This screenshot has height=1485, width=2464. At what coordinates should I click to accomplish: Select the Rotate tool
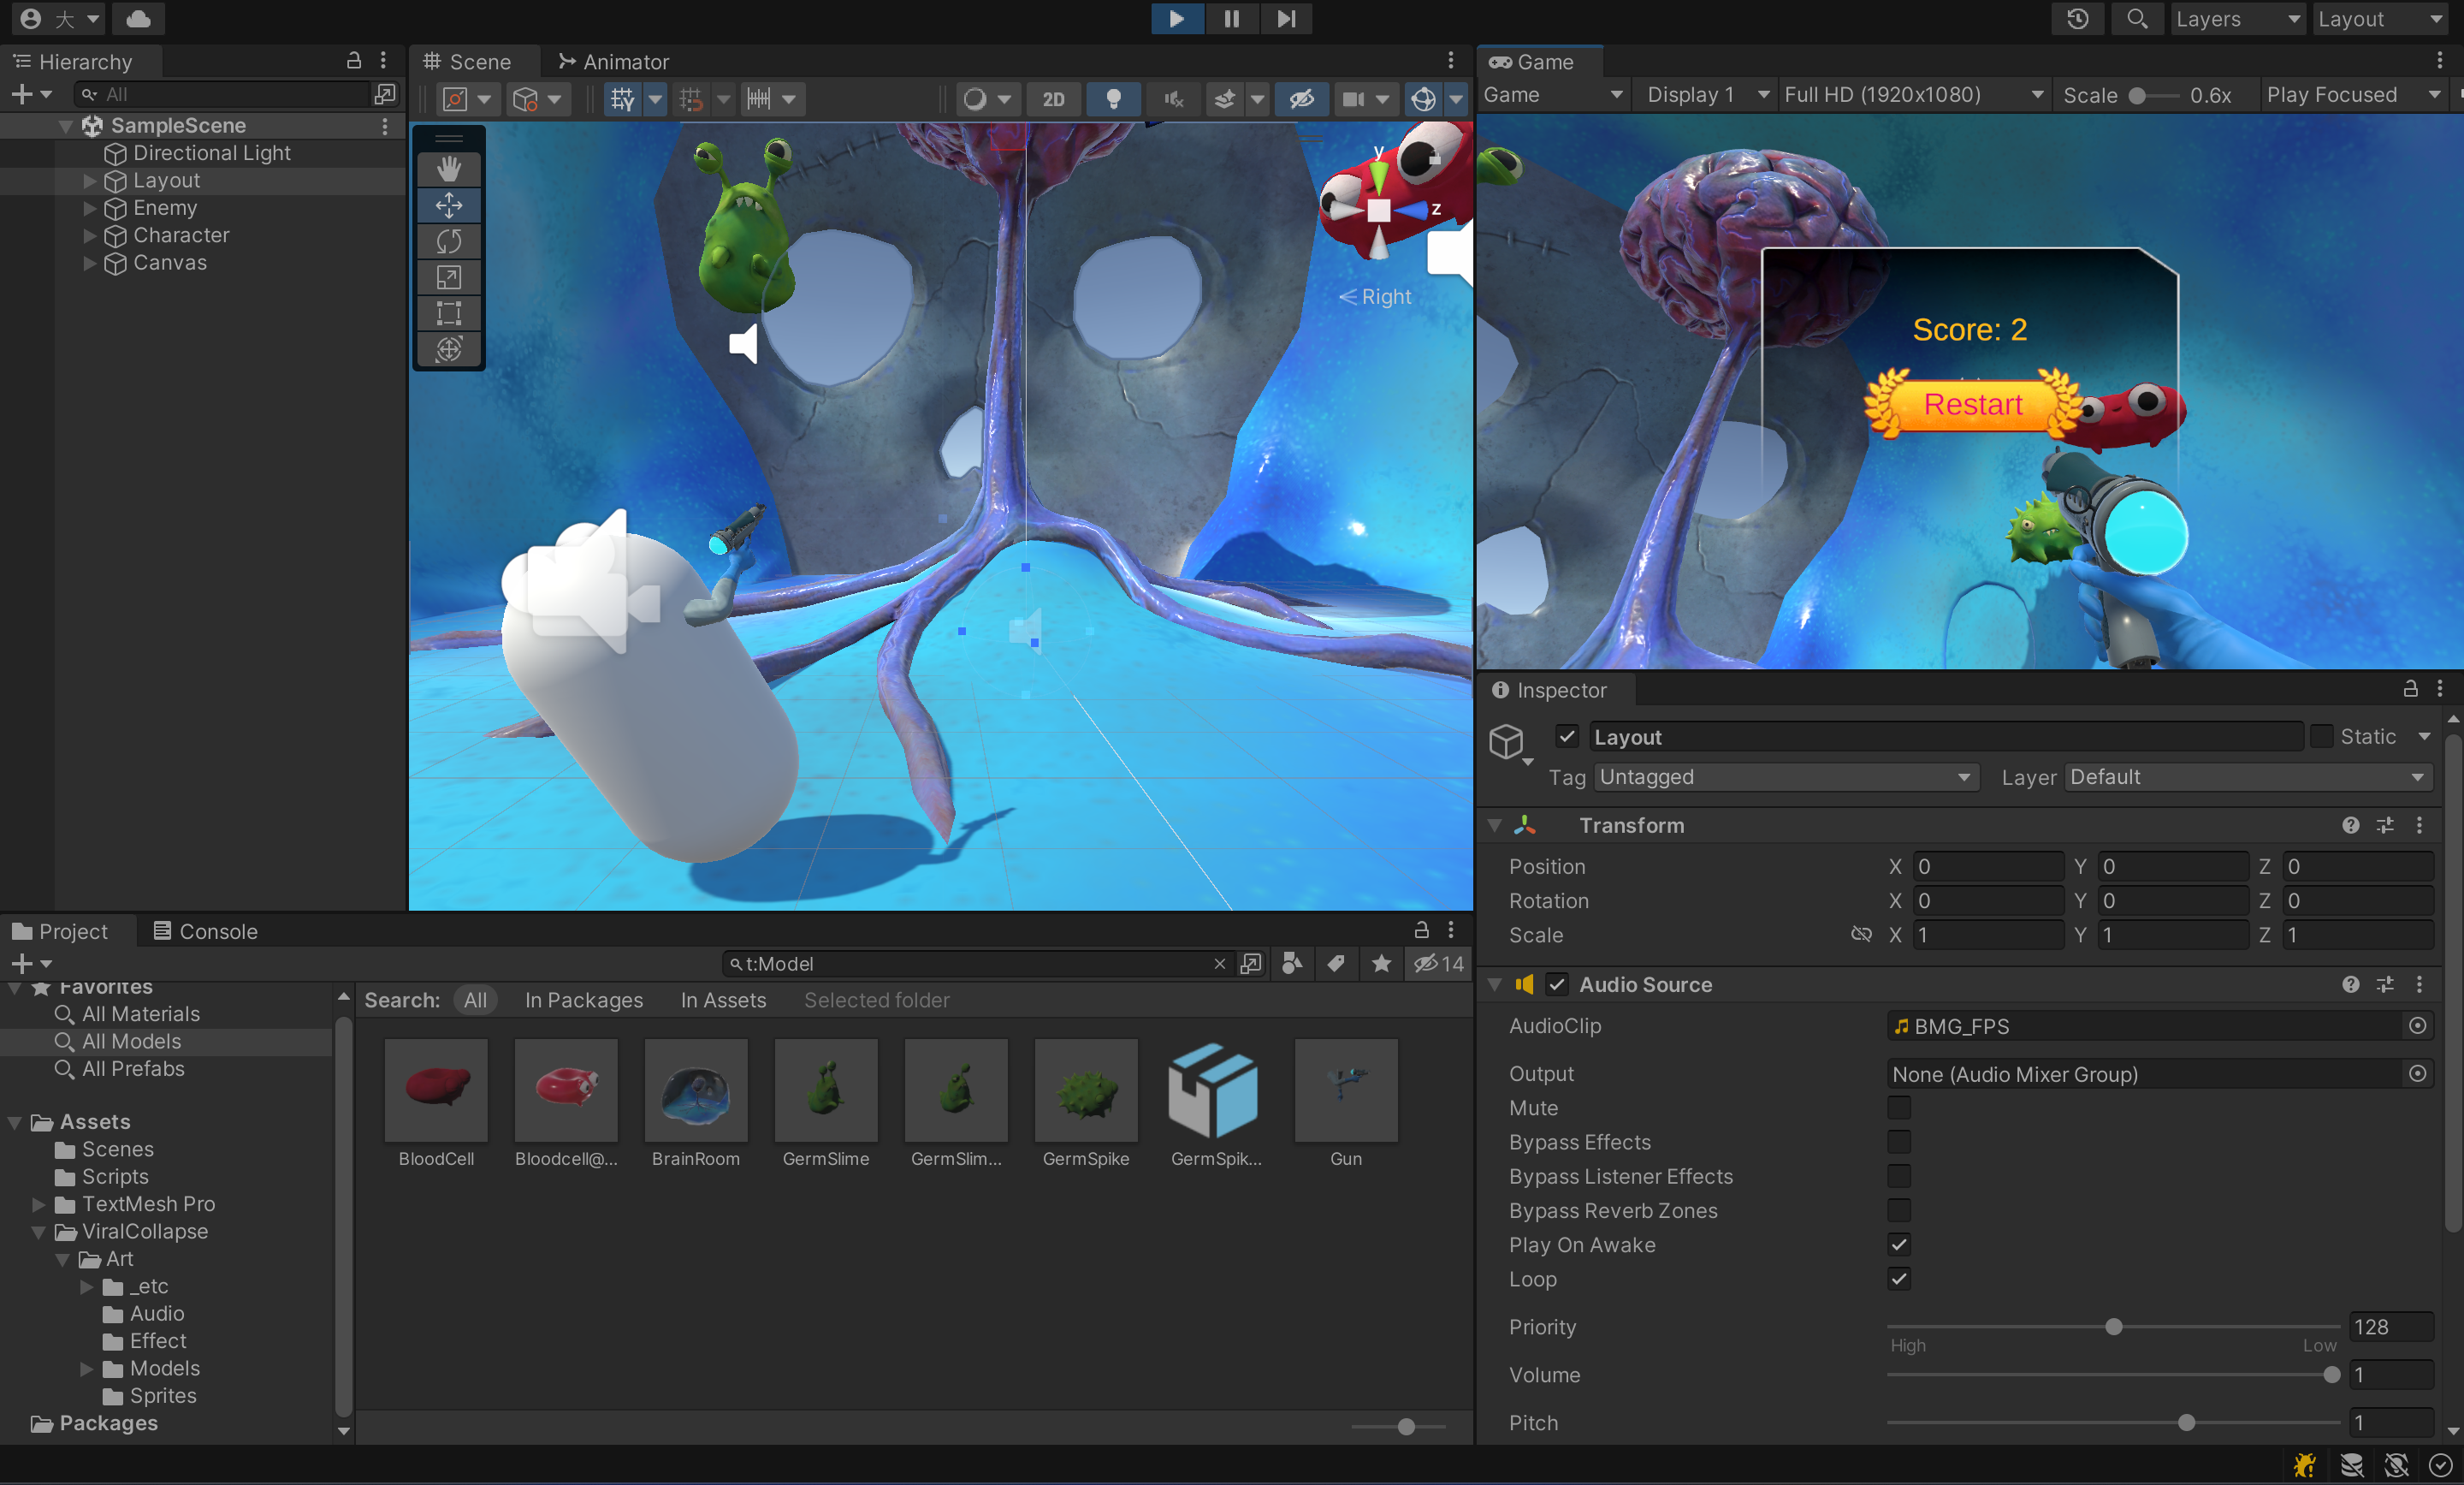(448, 241)
